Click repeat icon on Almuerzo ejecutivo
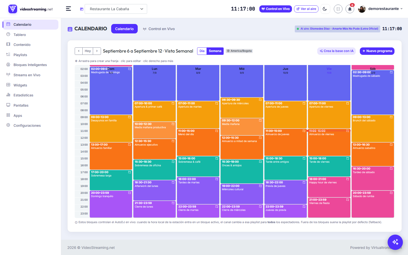This screenshot has height=255, width=408. 173,141
